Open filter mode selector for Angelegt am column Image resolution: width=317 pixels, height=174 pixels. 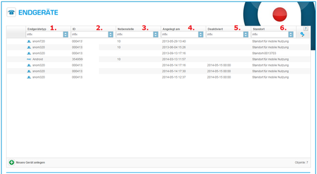pyautogui.click(x=201, y=34)
